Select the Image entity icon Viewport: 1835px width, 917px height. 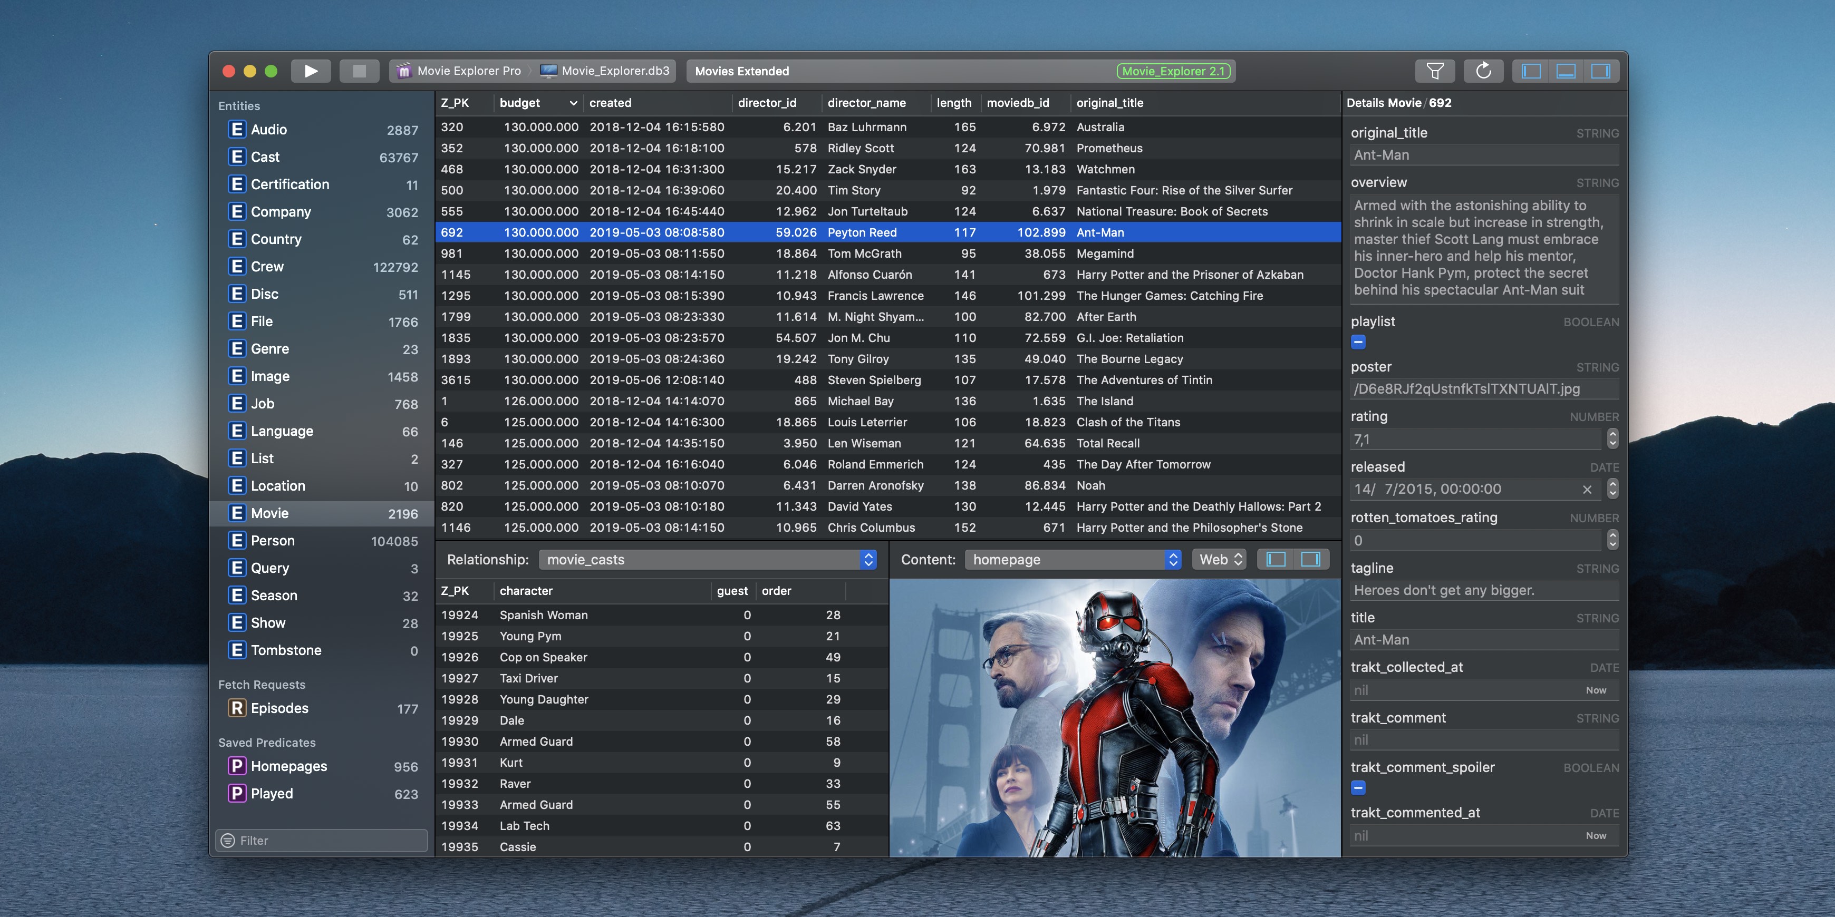pyautogui.click(x=237, y=376)
